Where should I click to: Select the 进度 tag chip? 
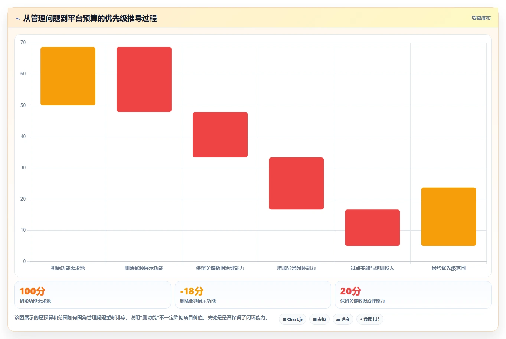coord(343,319)
